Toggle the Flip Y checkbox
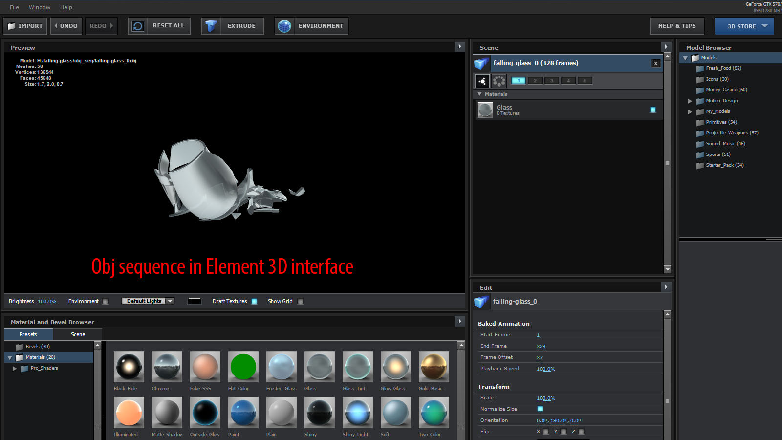The height and width of the screenshot is (440, 782). coord(564,431)
